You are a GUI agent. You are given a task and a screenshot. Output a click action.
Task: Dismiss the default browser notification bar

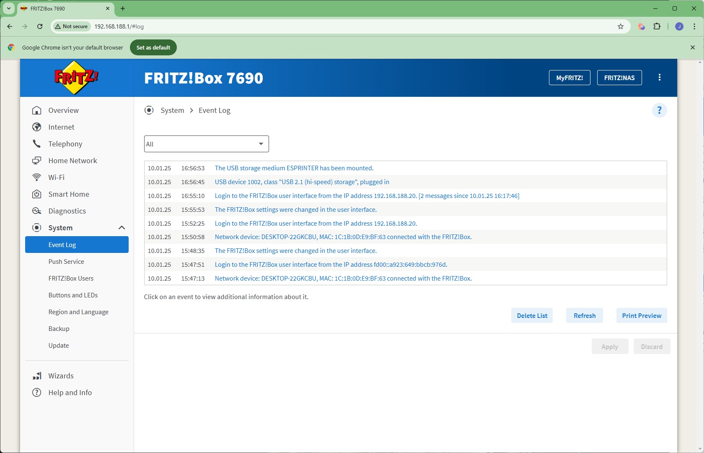[693, 47]
